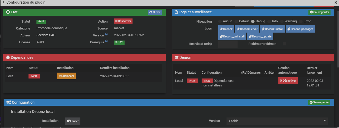
Task: Click the Heartbeat (min) input field
Action: pyautogui.click(x=228, y=44)
